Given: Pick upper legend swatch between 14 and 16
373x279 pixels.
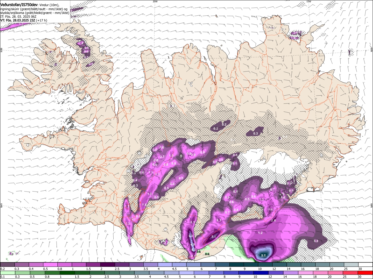Looking at the screenshot, I should coord(294,265).
